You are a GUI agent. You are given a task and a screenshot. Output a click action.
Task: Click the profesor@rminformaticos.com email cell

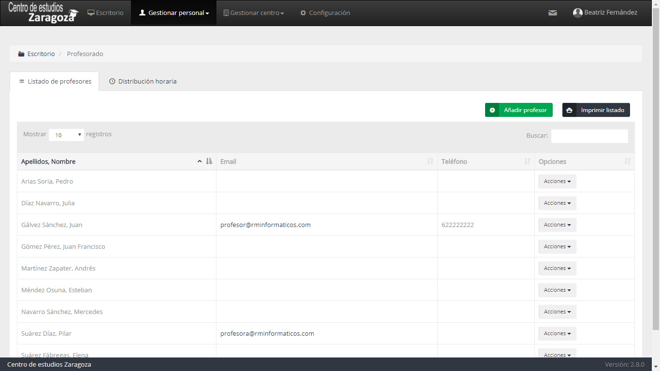(x=265, y=225)
